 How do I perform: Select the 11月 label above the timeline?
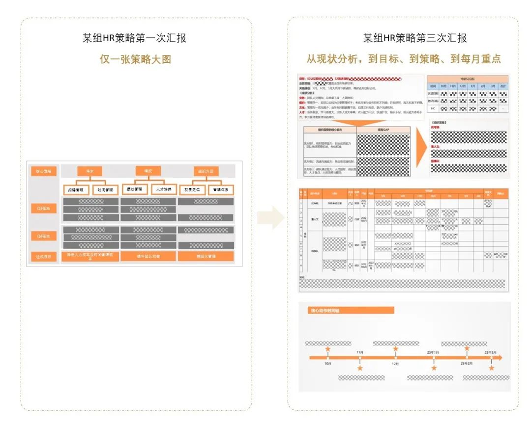pyautogui.click(x=360, y=352)
